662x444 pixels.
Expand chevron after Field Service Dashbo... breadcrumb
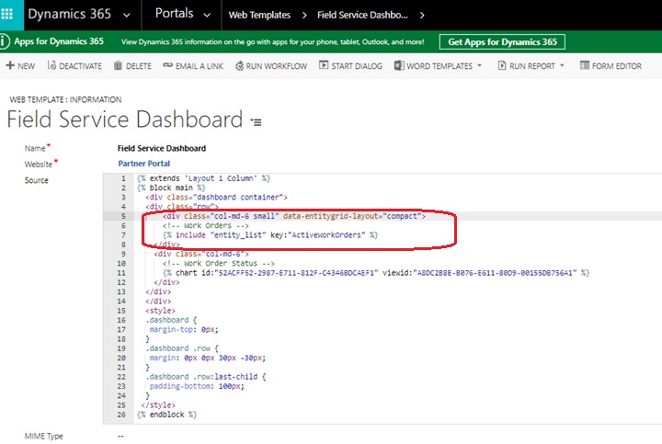422,16
